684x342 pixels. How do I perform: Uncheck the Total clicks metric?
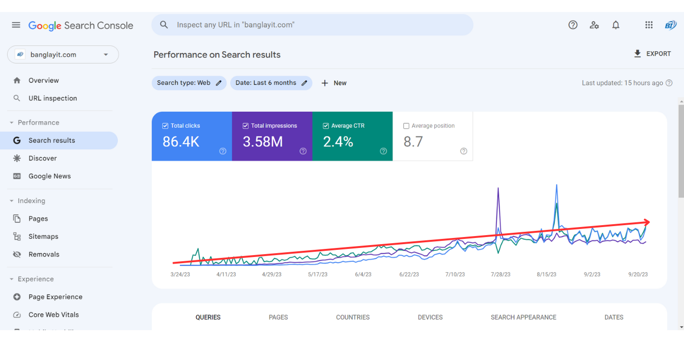point(165,126)
